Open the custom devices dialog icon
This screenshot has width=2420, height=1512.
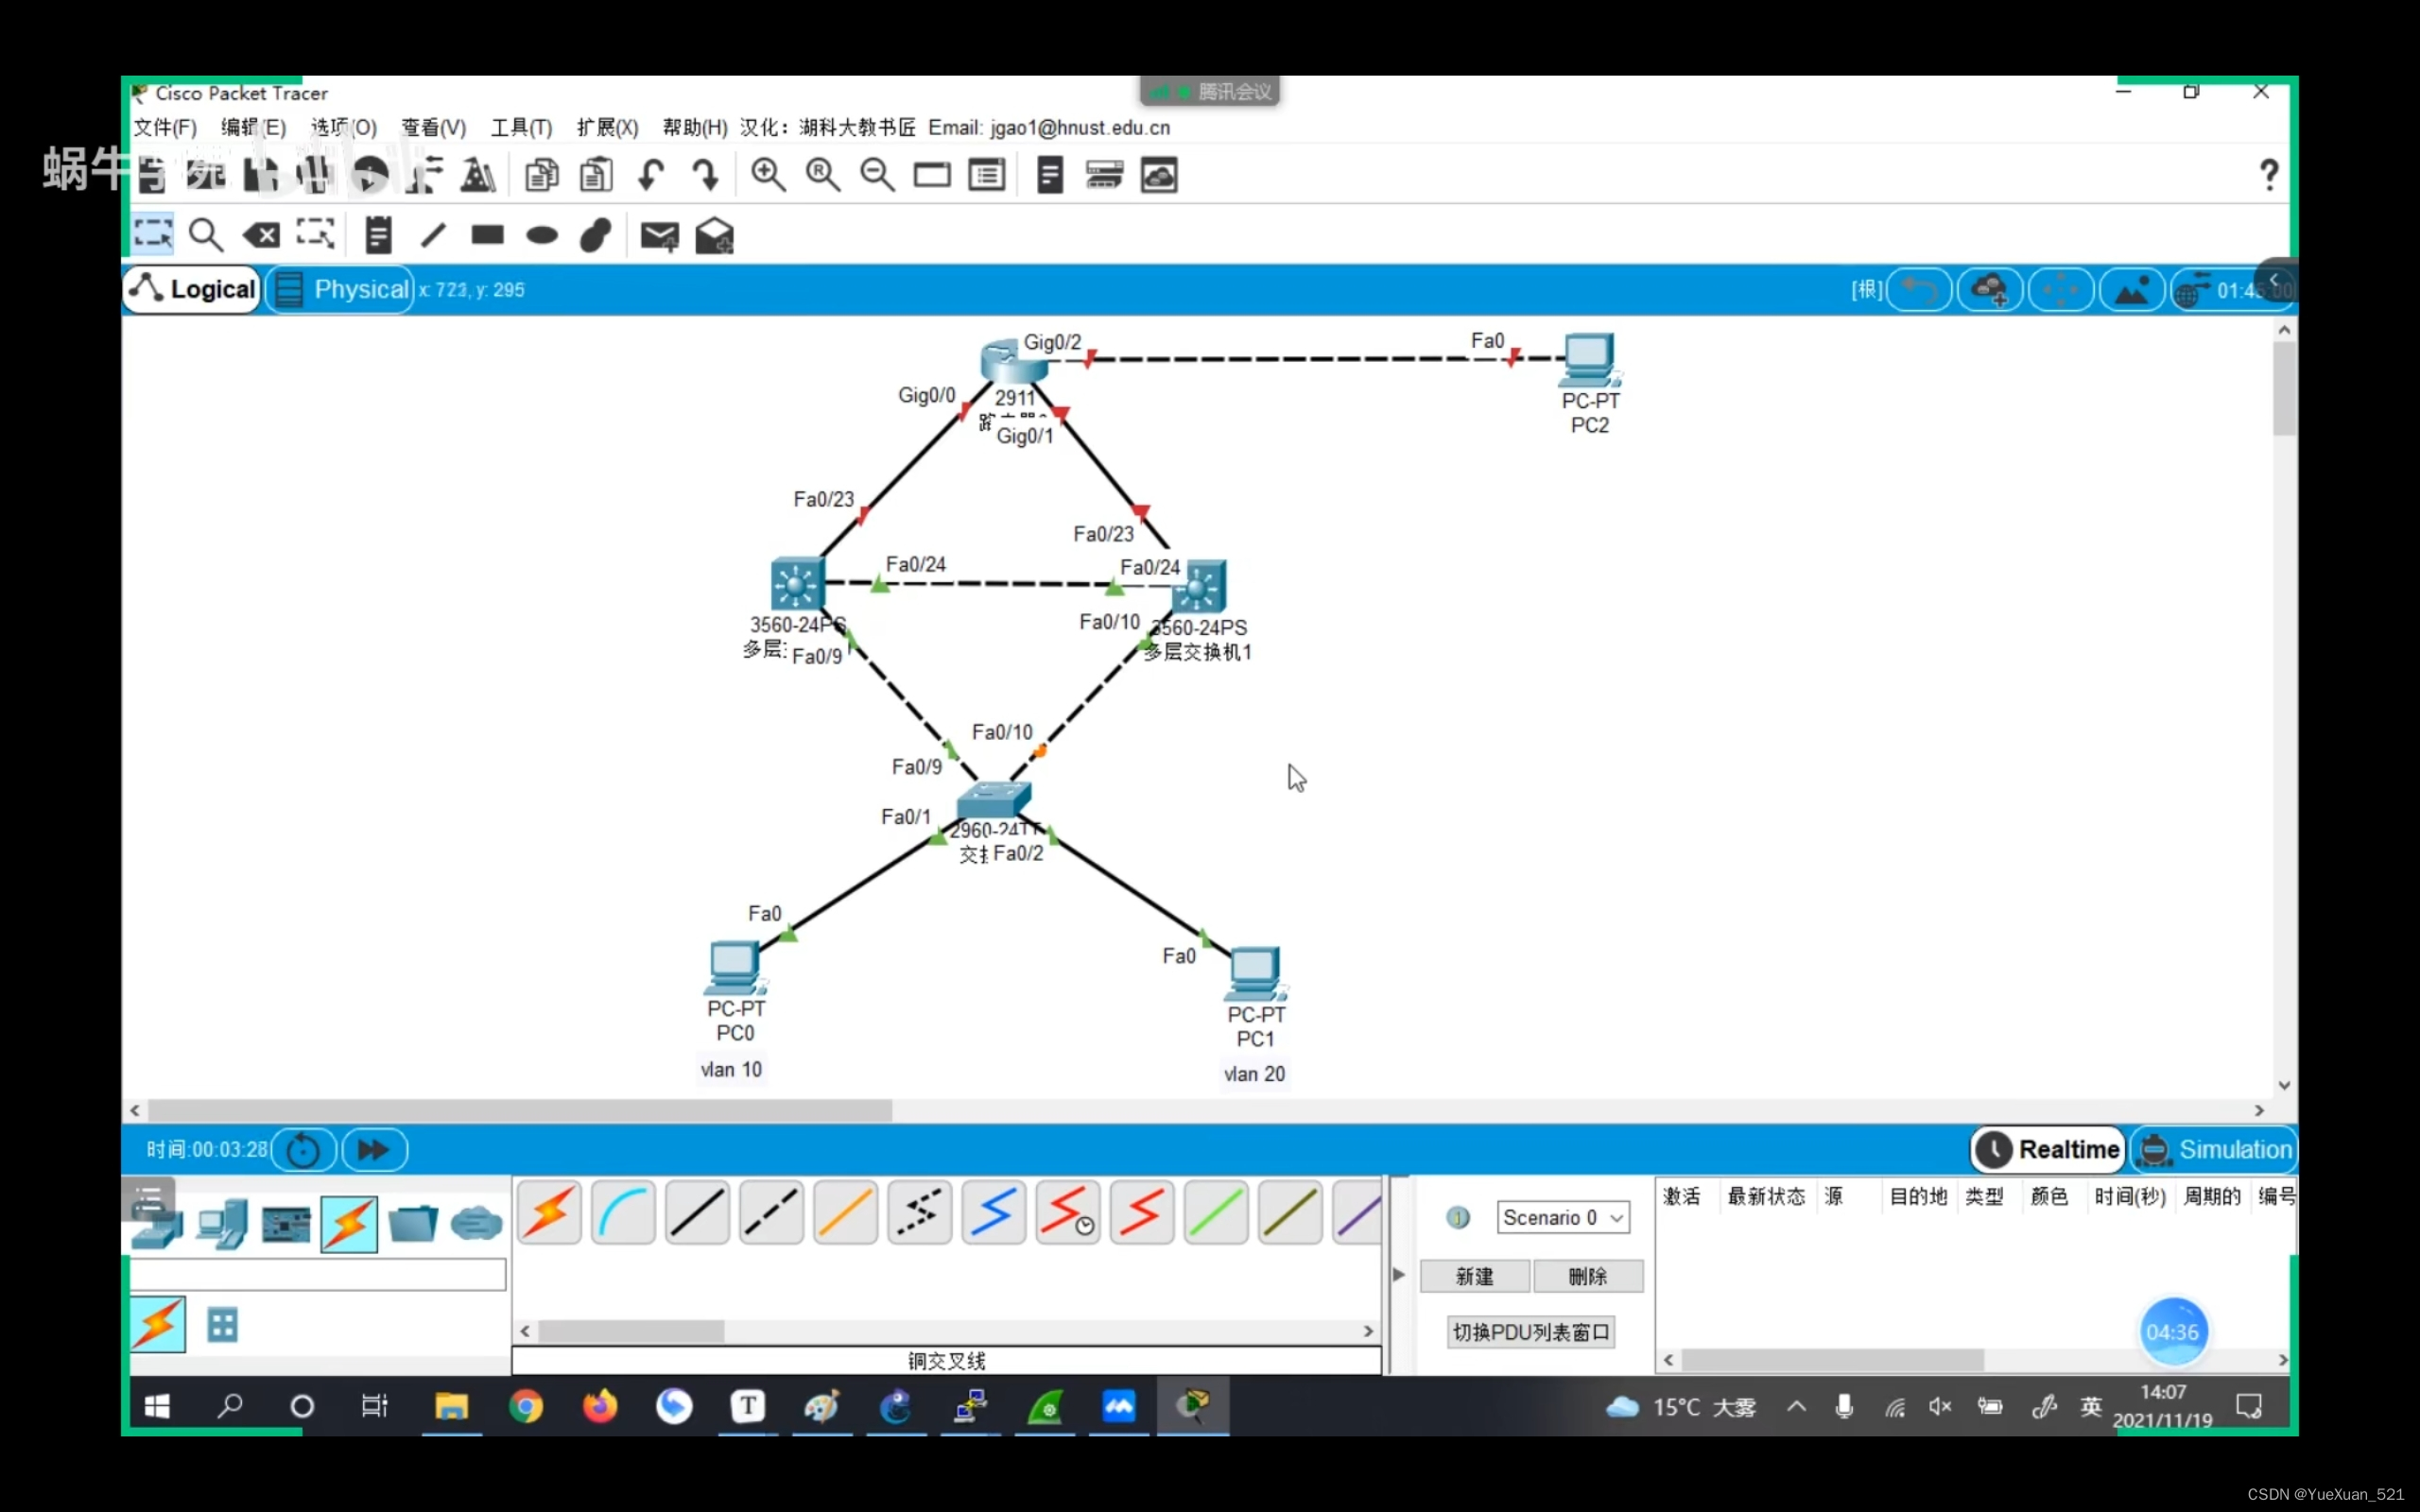pos(987,175)
